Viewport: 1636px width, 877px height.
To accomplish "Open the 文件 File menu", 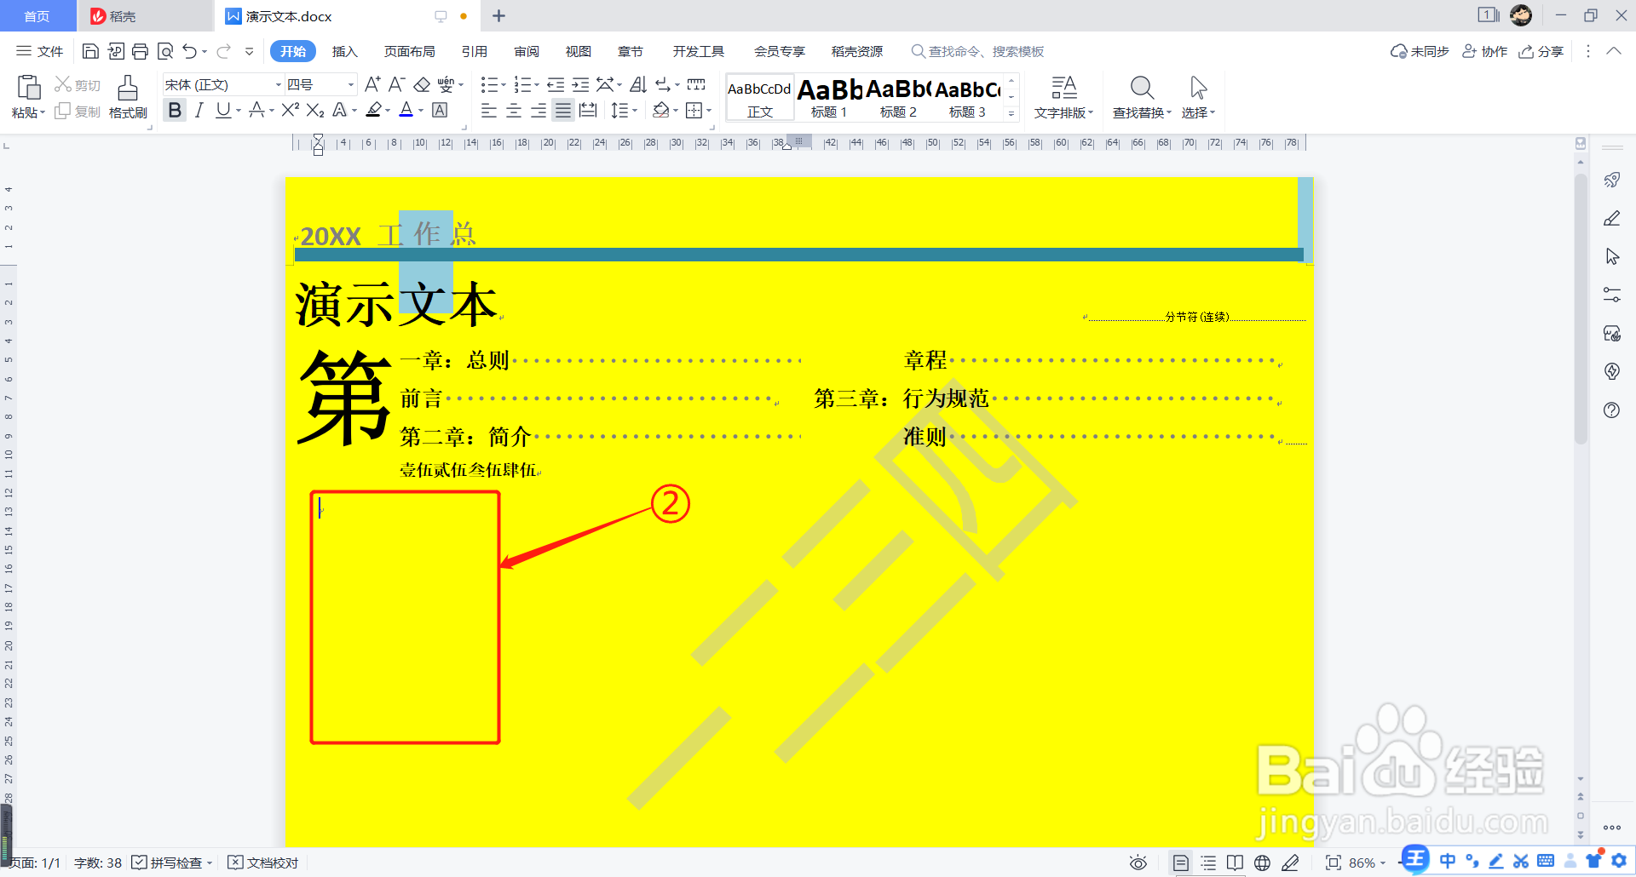I will click(x=40, y=51).
